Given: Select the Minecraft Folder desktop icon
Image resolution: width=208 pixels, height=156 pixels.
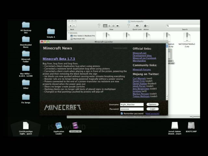Looking at the screenshot, I should coord(26,54).
